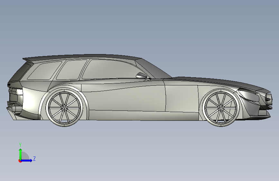Select the rearmost side window glass
Image resolution: width=279 pixels, height=181 pixels.
(44, 71)
